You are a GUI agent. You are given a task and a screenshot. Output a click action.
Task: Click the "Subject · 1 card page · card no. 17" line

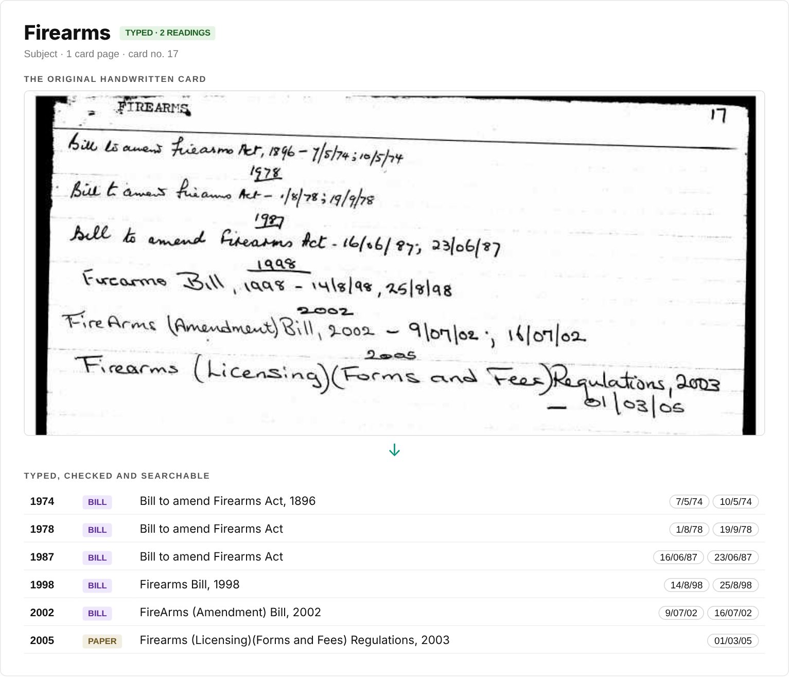(x=101, y=54)
